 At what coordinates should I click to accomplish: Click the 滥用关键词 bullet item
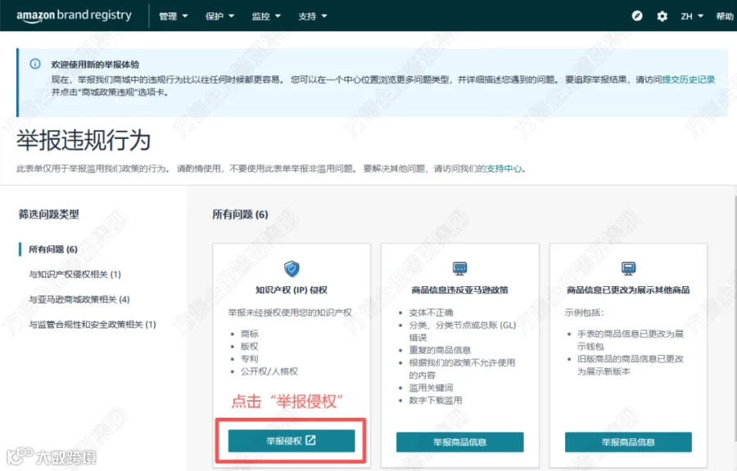(431, 388)
